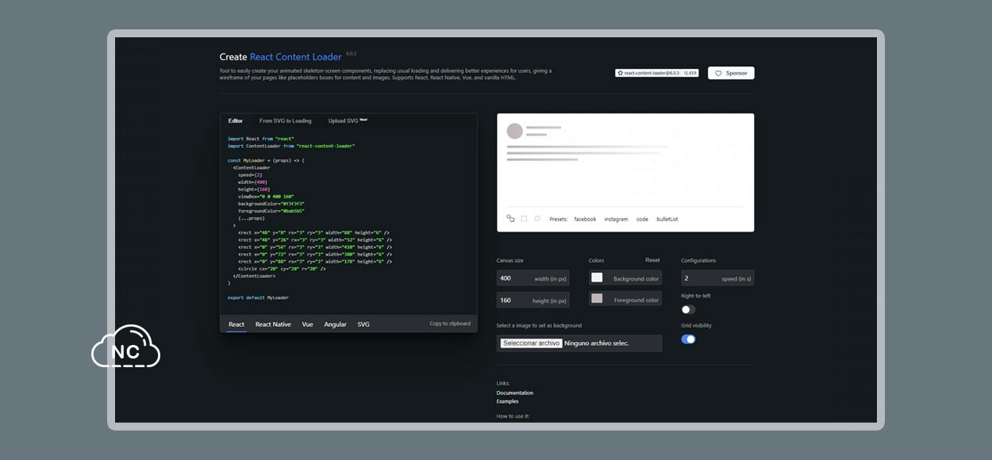This screenshot has width=992, height=460.
Task: Click the export default MyLoader line
Action: [258, 297]
